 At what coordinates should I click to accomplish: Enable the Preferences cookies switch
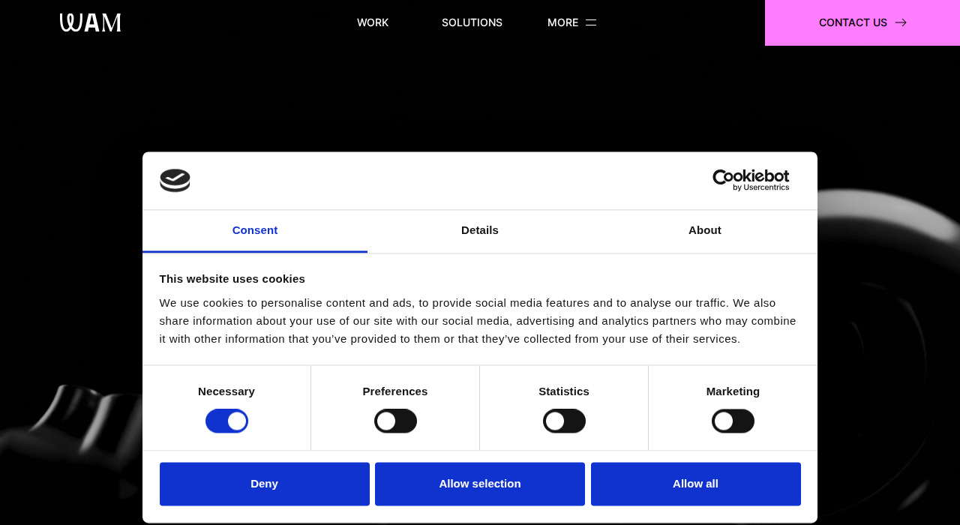point(395,421)
